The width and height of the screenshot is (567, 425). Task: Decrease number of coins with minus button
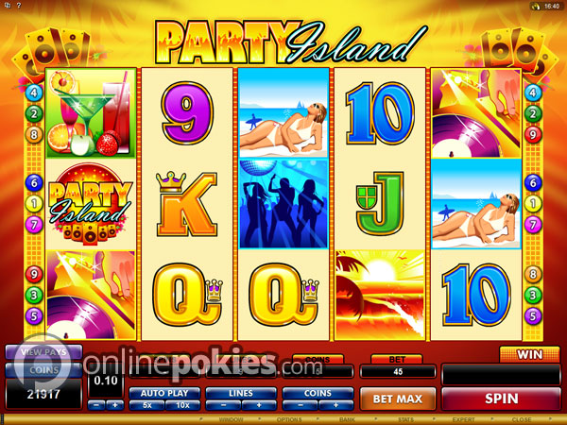[x=301, y=405]
